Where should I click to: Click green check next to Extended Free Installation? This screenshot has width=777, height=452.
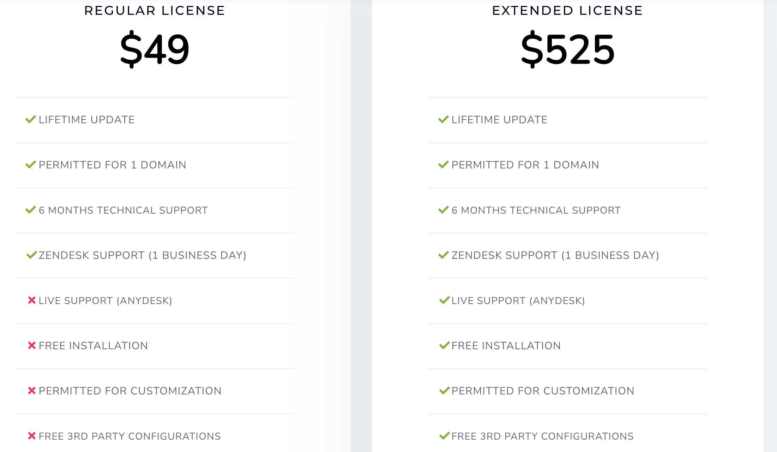coord(445,345)
